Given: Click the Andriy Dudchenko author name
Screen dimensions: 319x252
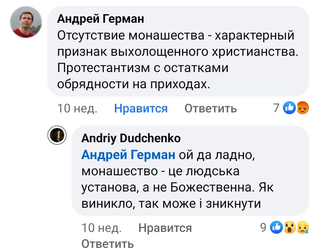Looking at the screenshot, I should click(x=131, y=138).
